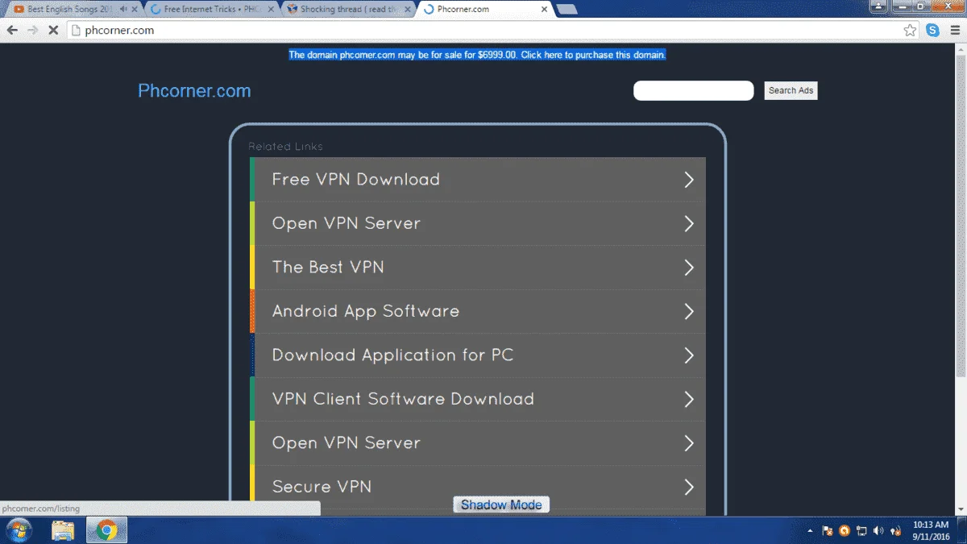Screen dimensions: 967x544
Task: Click chevron on Download Application for PC row
Action: click(x=689, y=355)
